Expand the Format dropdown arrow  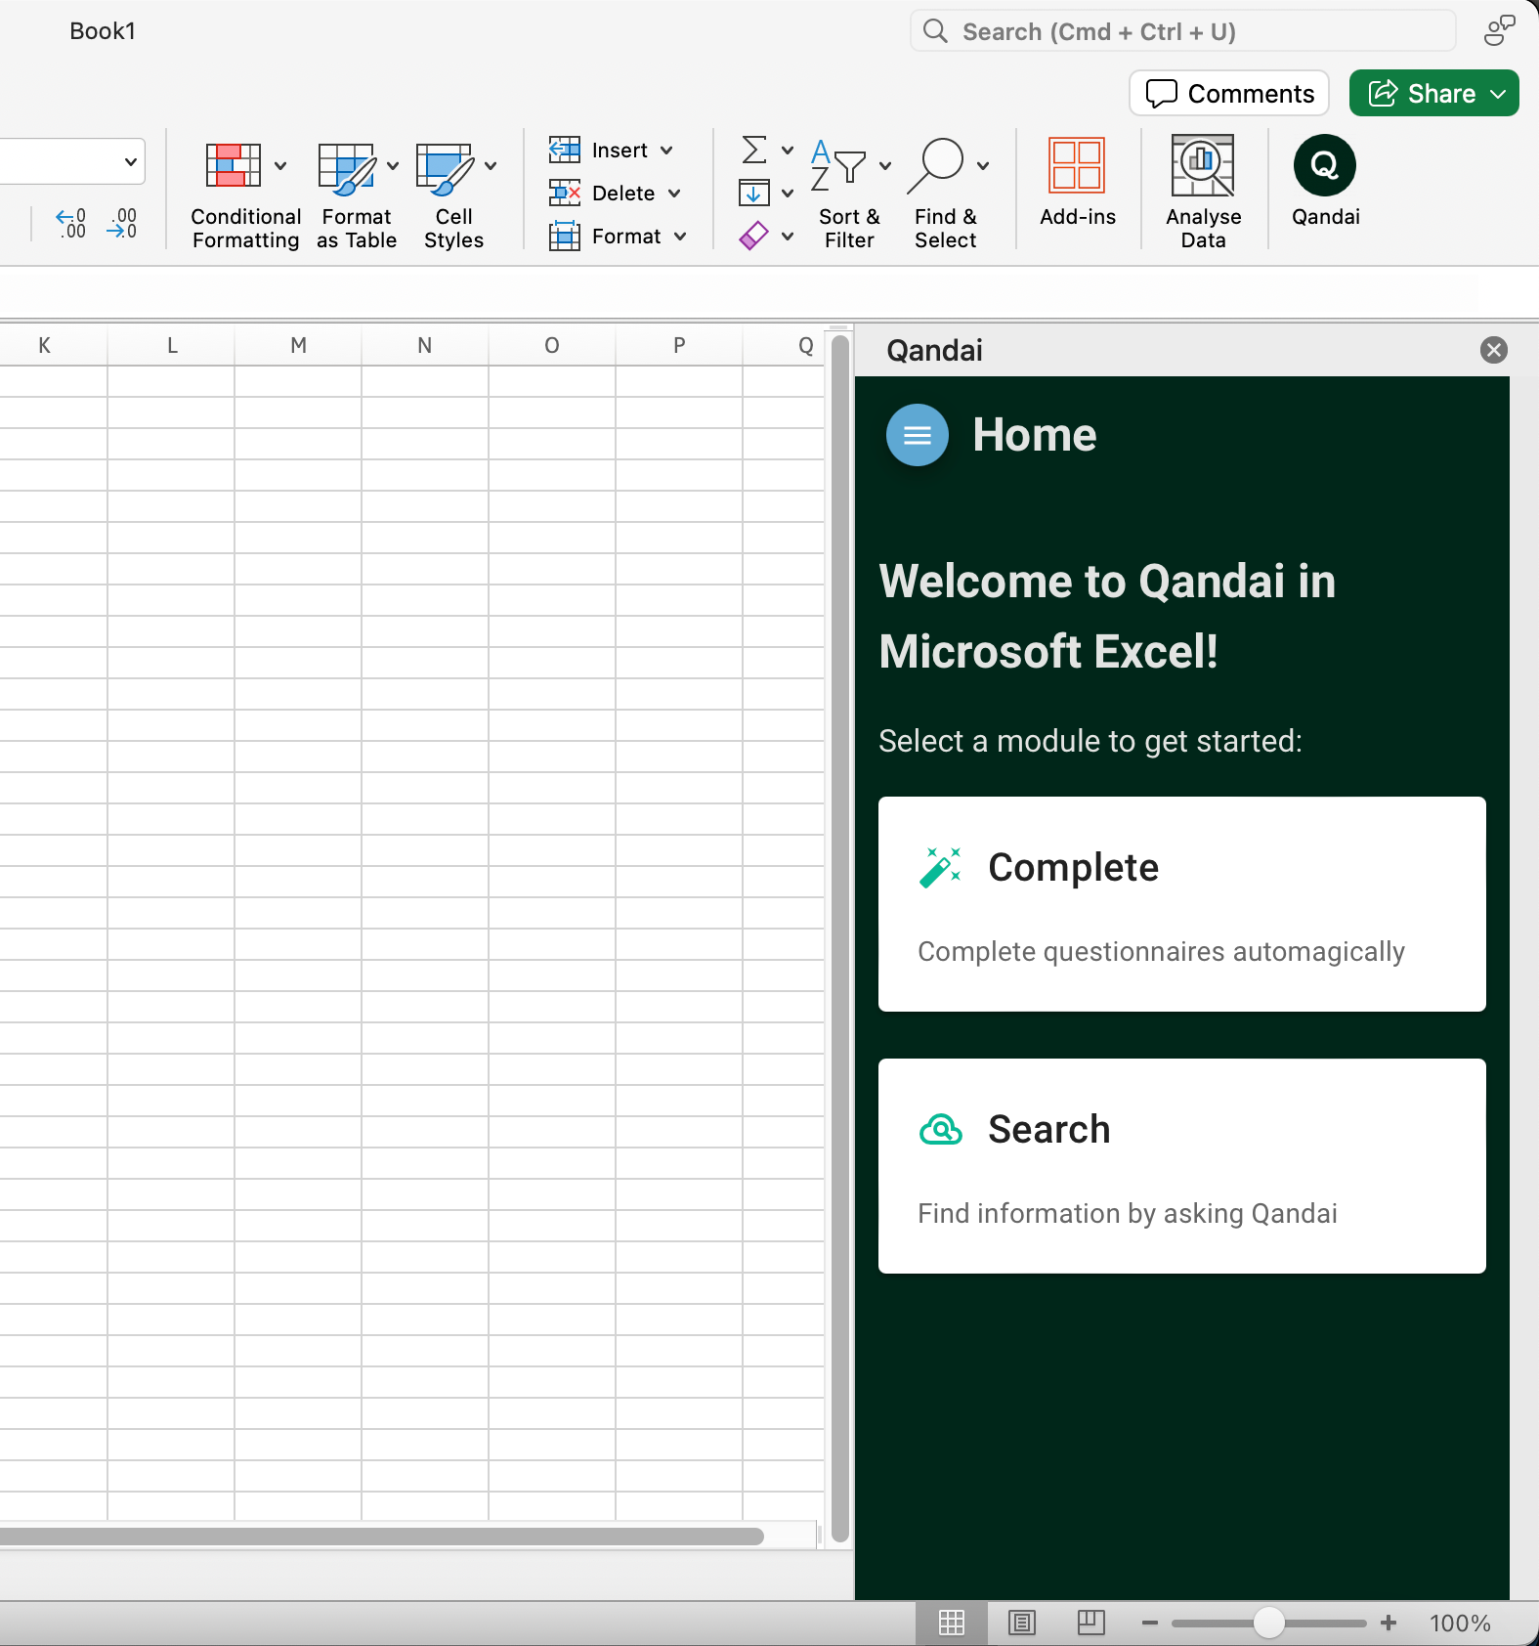coord(680,237)
